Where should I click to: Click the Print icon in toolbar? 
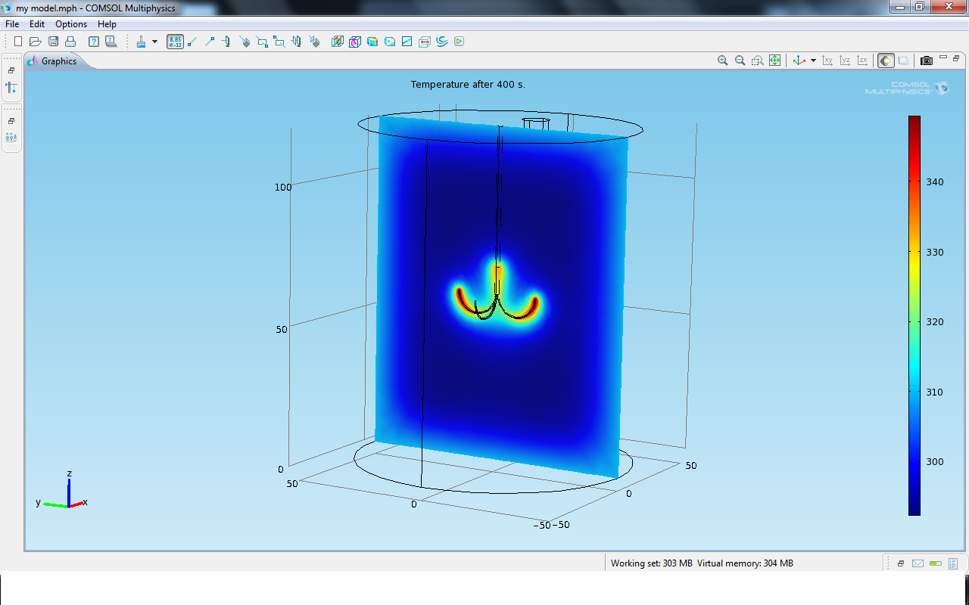coord(70,42)
